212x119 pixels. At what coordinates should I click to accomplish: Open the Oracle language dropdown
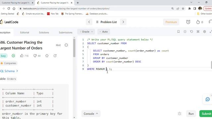click(86, 32)
